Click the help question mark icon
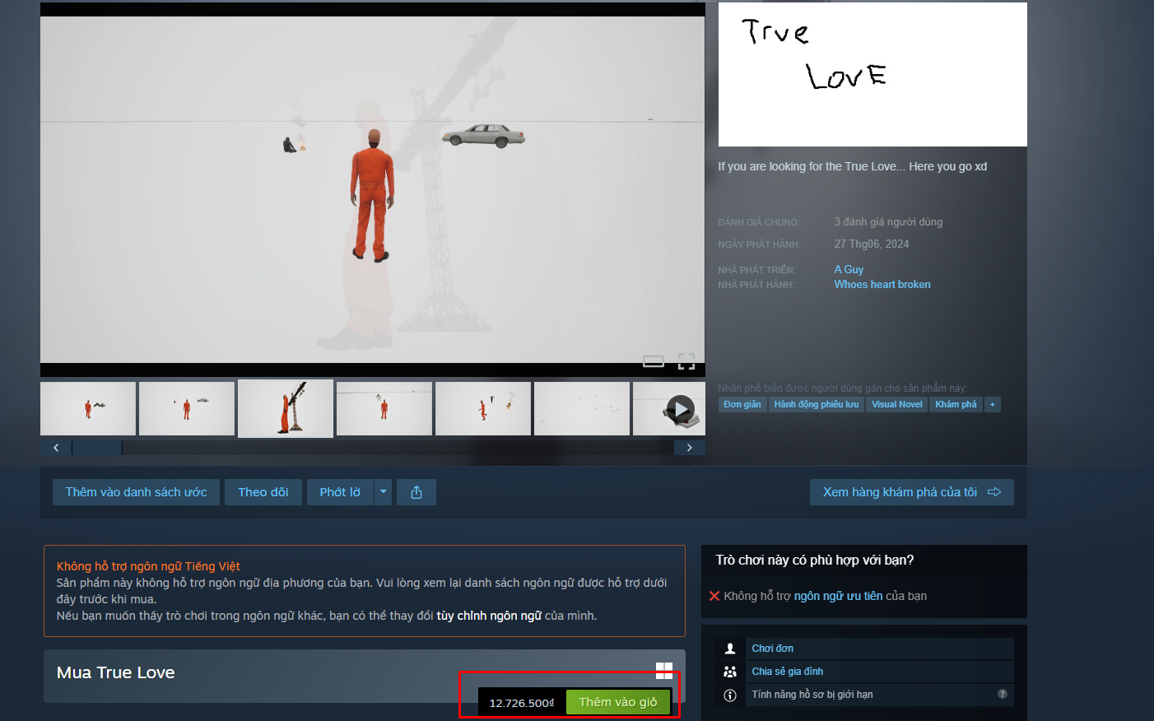 coord(1002,694)
